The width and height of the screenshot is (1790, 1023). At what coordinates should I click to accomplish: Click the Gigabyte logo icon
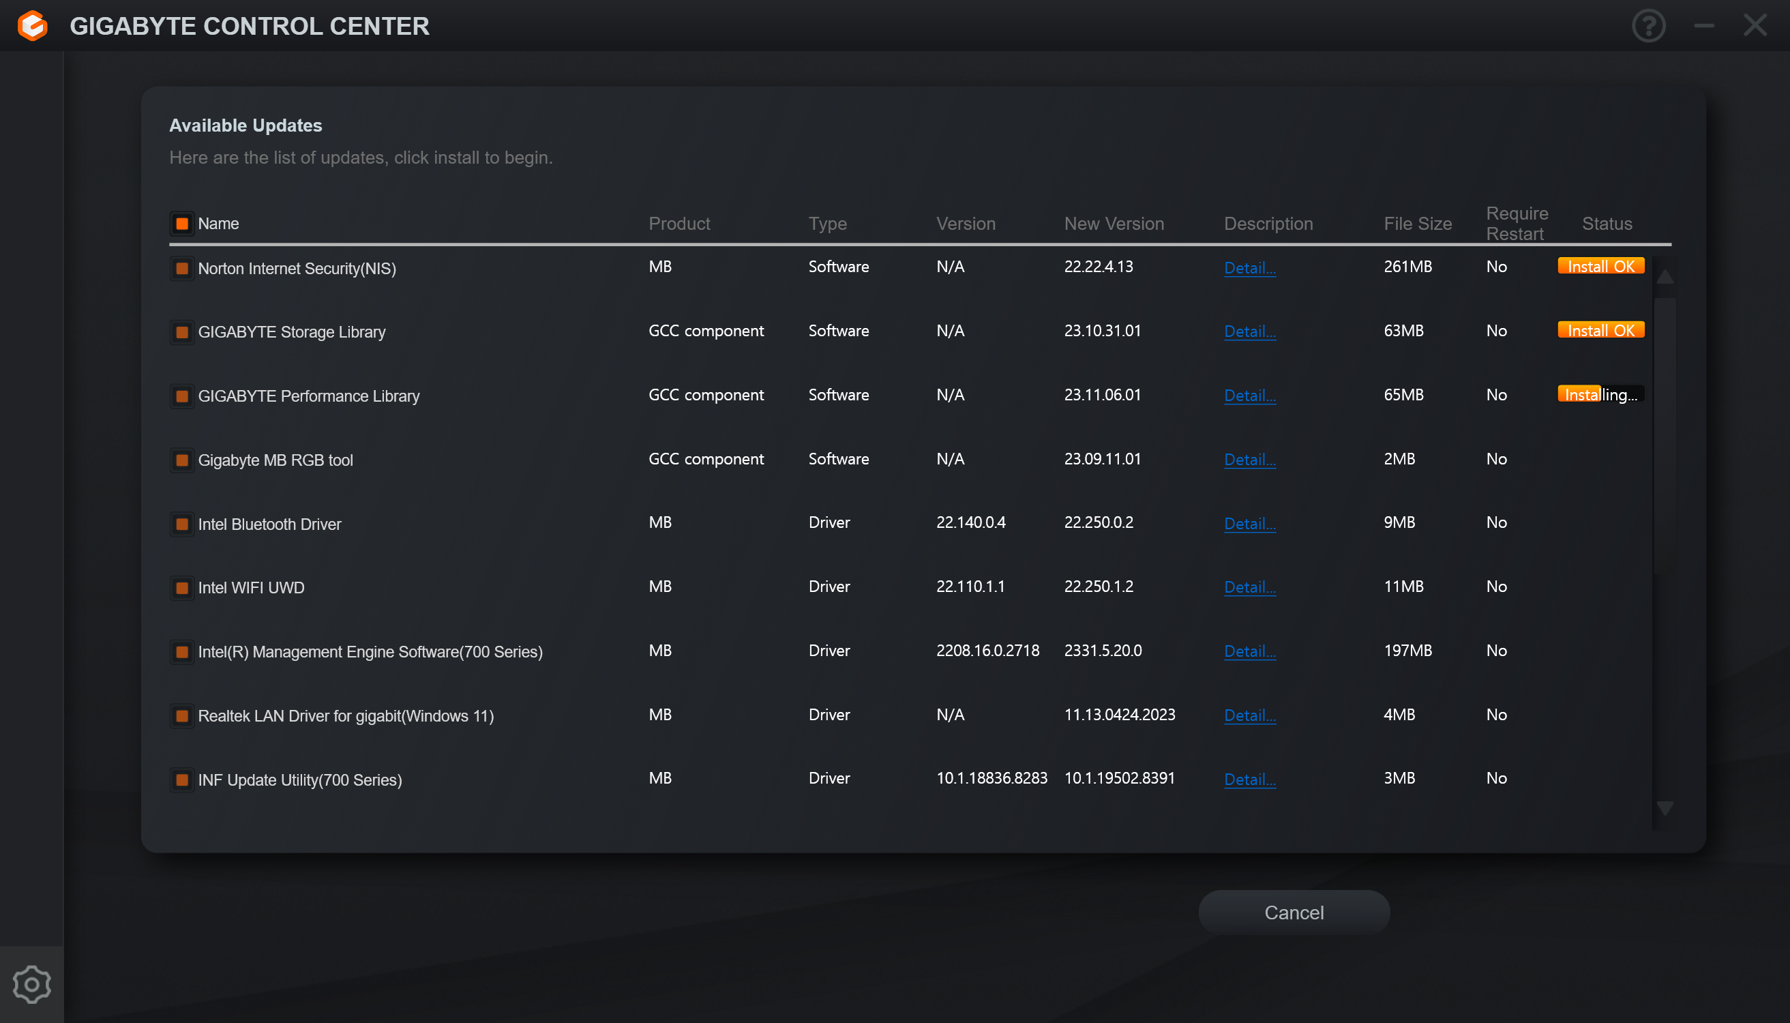click(x=32, y=26)
